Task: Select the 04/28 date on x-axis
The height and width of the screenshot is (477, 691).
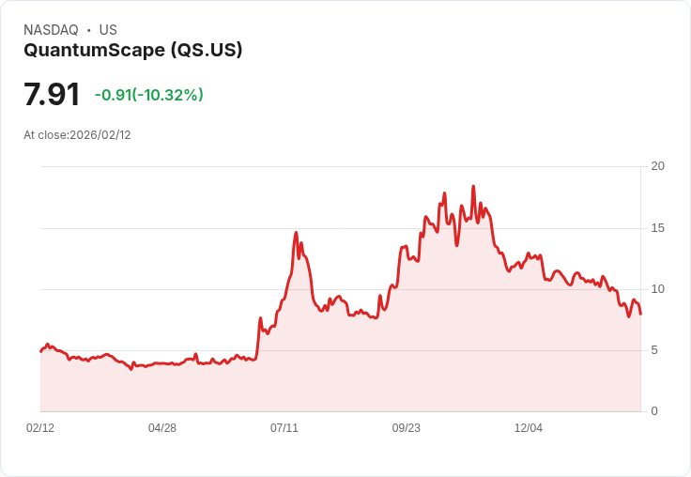Action: (x=162, y=428)
